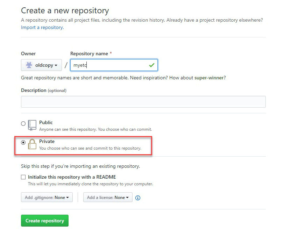
Task: Click the Public repository book icon
Action: tap(32, 125)
